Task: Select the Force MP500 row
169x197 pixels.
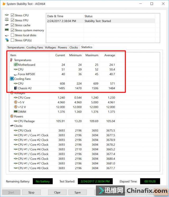Action: [63, 74]
